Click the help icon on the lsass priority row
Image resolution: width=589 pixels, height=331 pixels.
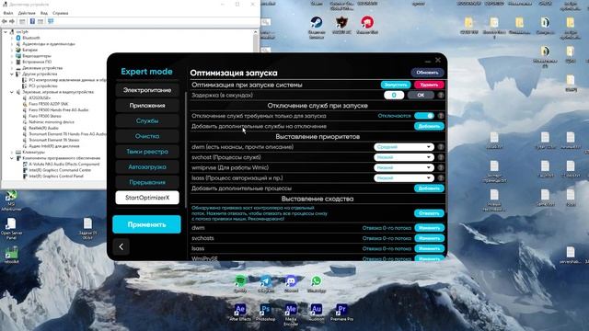pos(441,177)
